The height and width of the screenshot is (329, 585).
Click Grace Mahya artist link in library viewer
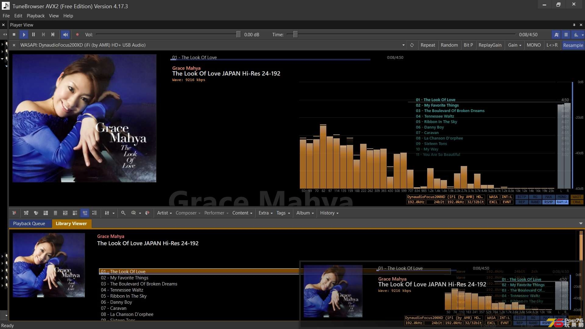click(111, 236)
